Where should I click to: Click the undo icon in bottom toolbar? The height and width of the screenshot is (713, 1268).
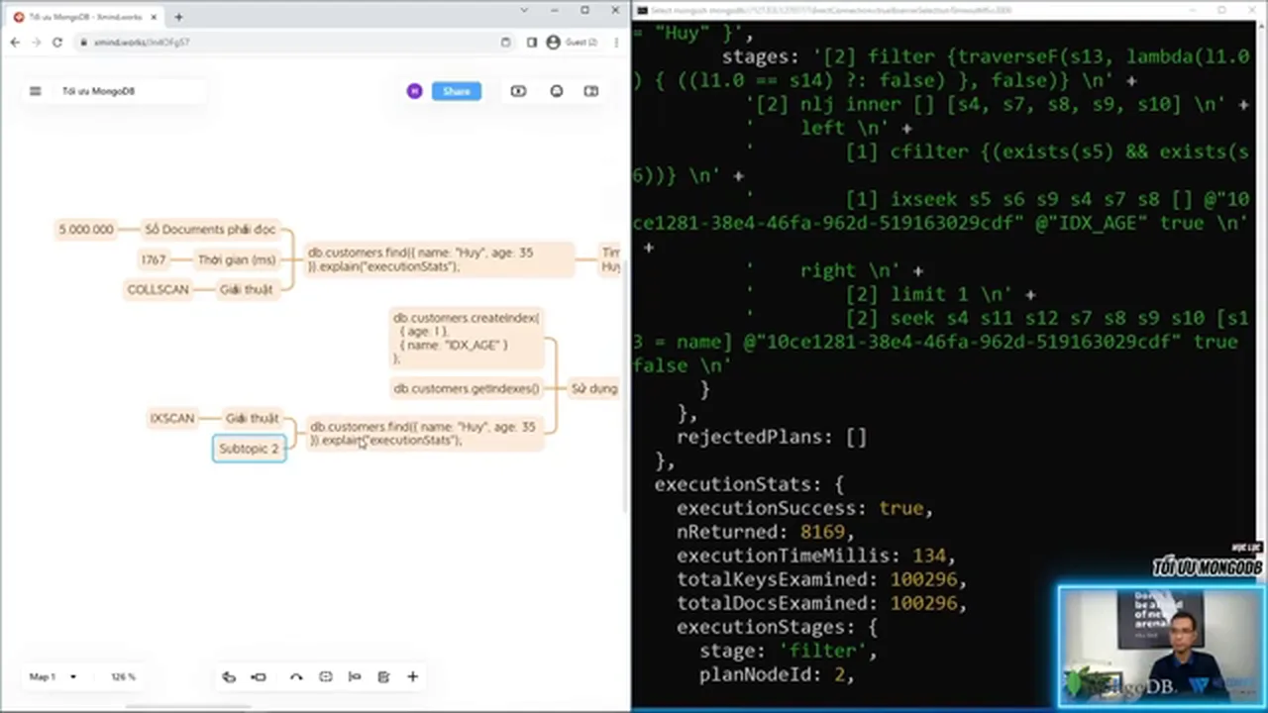(x=229, y=676)
